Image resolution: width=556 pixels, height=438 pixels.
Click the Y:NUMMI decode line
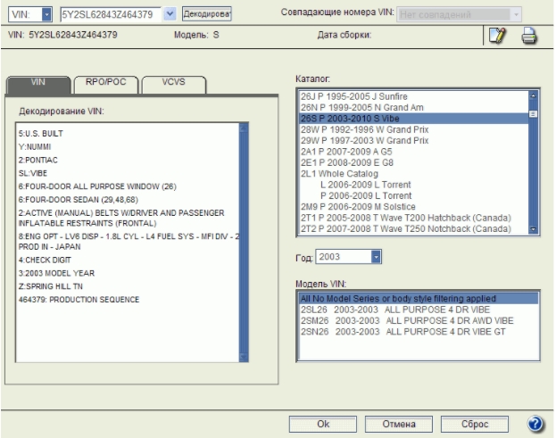[x=35, y=146]
